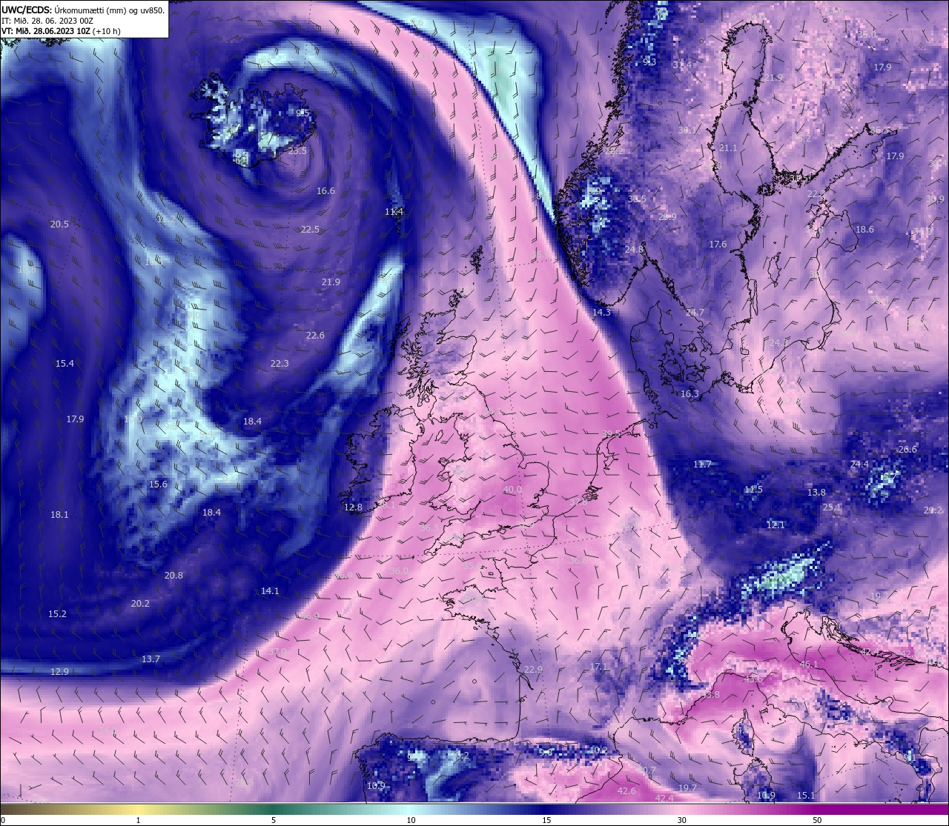949x826 pixels.
Task: Click the 15.1 value label
Action: pos(806,796)
